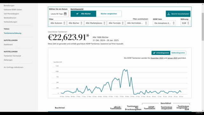The height and width of the screenshot is (115, 204).
Task: Click An Umfrage teilnehmen link
Action: tap(13, 67)
